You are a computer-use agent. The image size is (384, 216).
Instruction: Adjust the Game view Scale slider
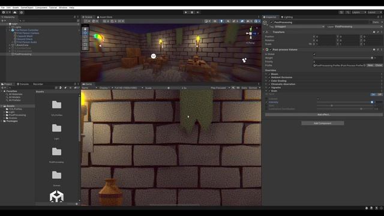pos(167,88)
